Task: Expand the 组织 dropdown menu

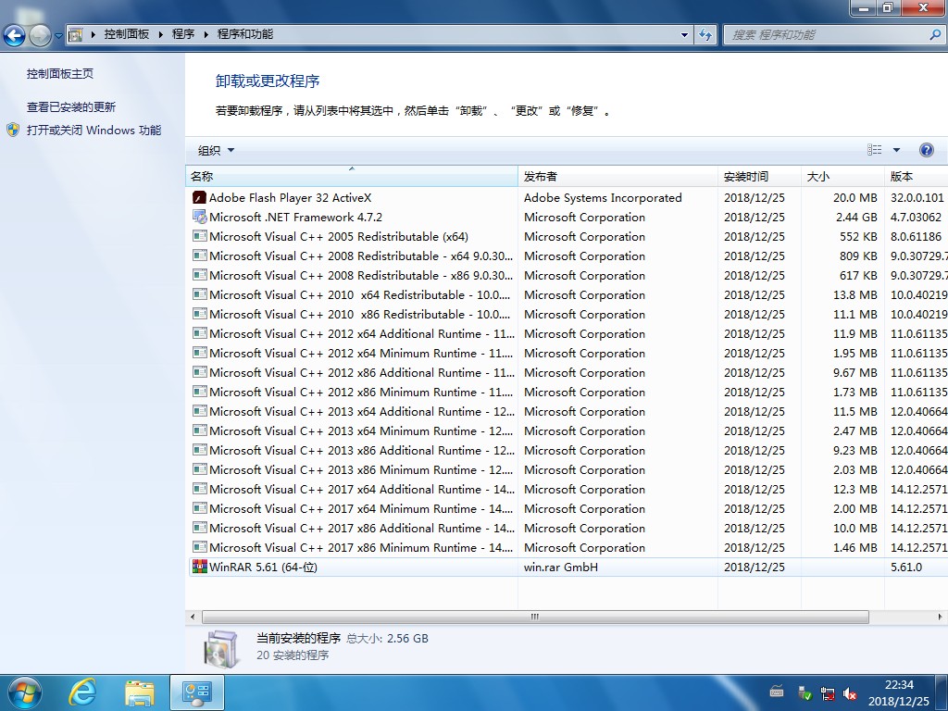Action: click(x=217, y=150)
